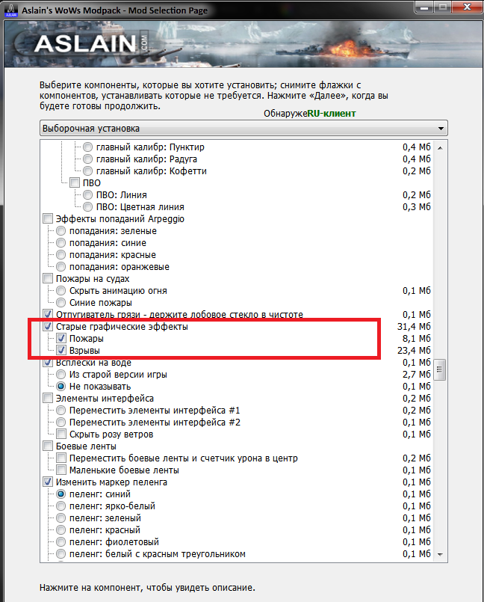Select radio ПВО: Линия
Image resolution: width=484 pixels, height=602 pixels.
88,195
